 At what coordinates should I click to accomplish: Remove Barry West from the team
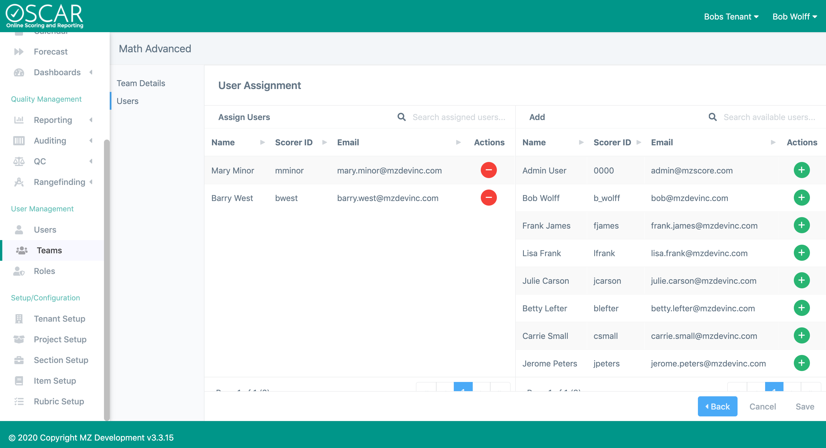[488, 198]
